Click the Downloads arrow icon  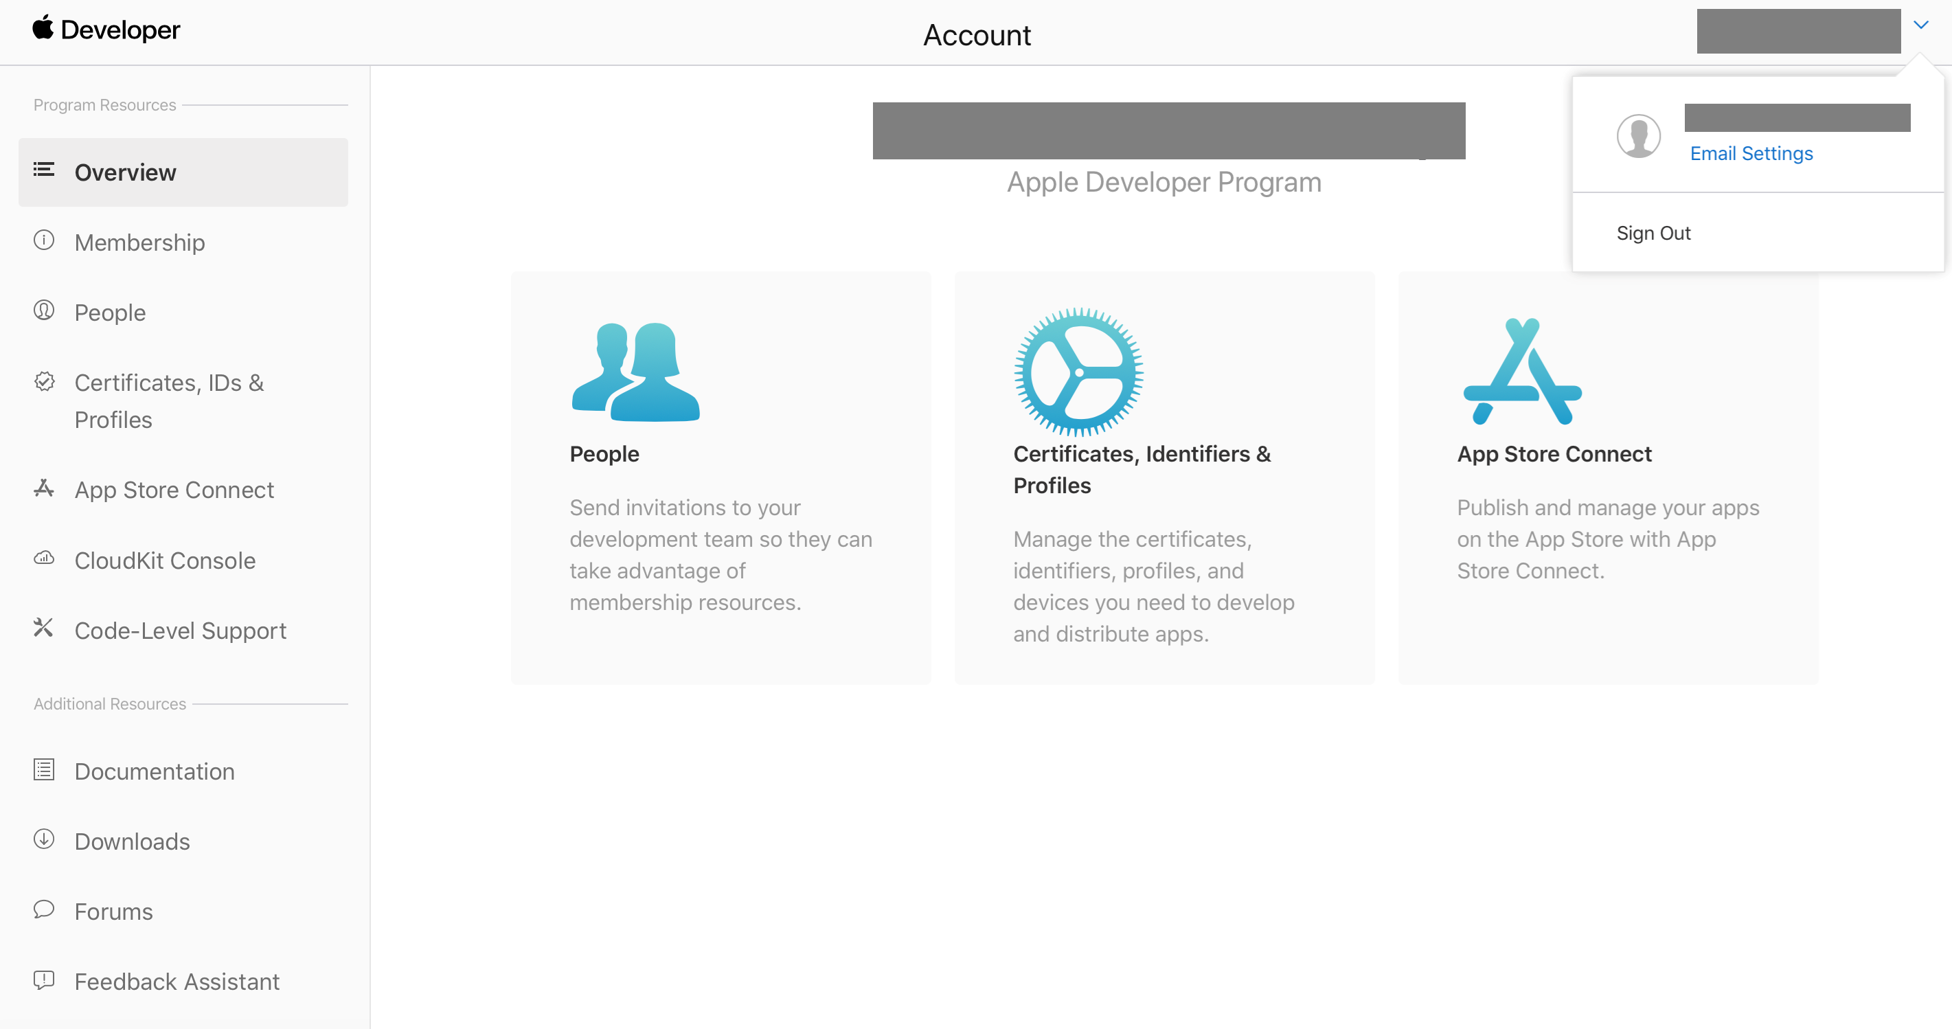tap(44, 839)
